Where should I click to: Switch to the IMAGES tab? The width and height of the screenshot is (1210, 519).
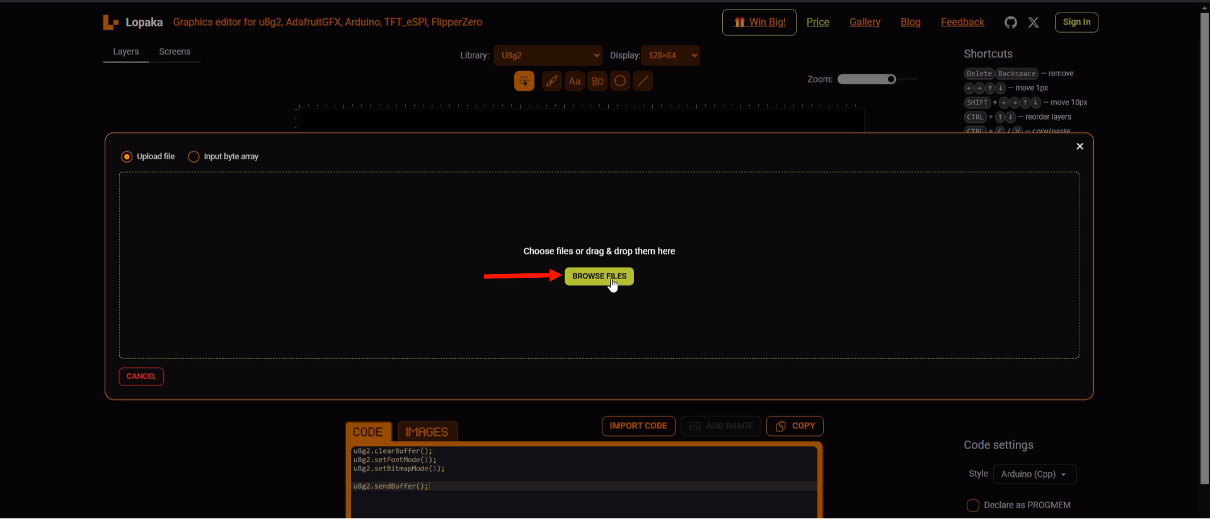tap(427, 432)
